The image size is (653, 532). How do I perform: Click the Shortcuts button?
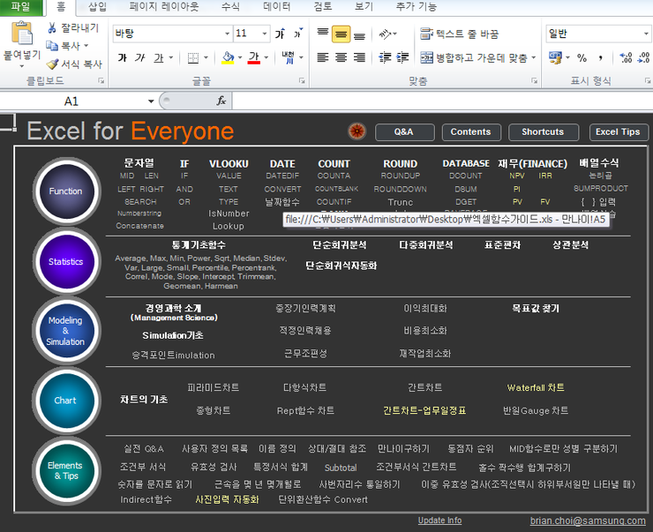pos(543,132)
